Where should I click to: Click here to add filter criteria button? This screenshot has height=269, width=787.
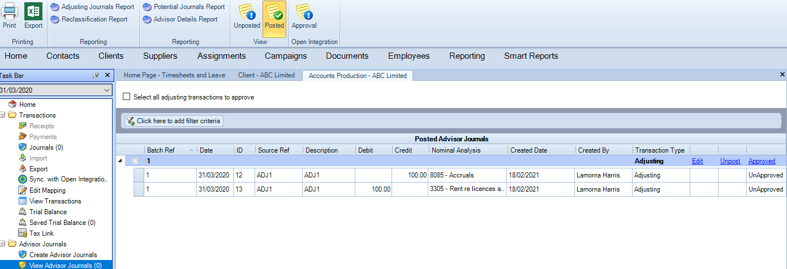[x=174, y=121]
